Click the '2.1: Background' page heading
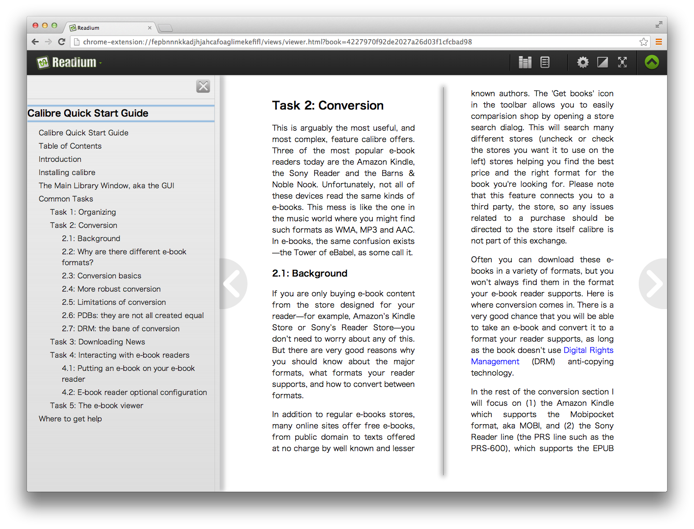Image resolution: width=694 pixels, height=529 pixels. pos(309,273)
